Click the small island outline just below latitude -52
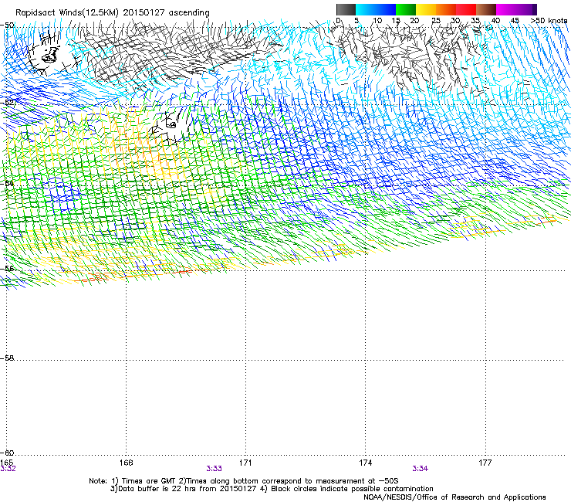Screen dimensions: 571x502 [x=173, y=125]
